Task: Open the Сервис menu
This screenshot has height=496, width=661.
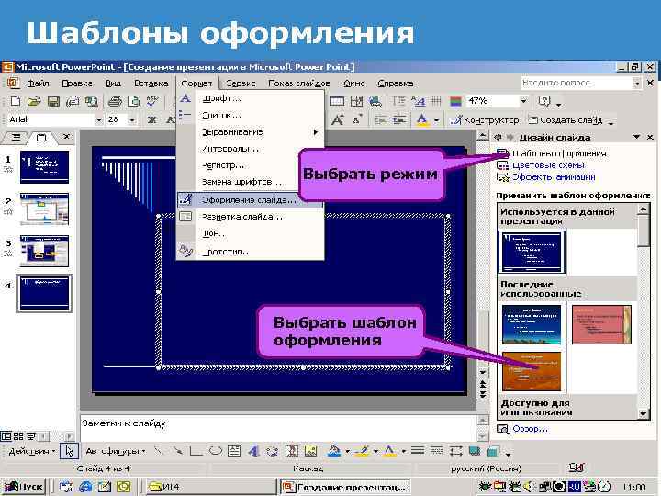Action: (241, 84)
